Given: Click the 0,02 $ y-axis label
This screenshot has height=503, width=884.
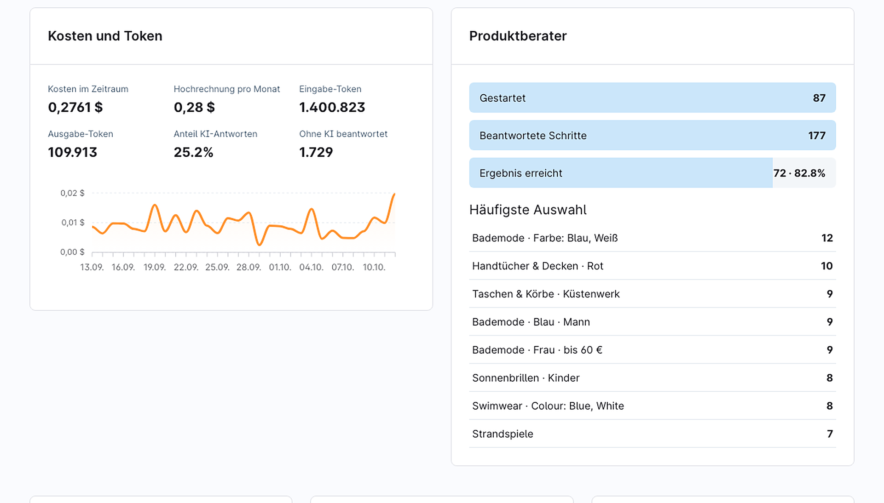Looking at the screenshot, I should pos(72,193).
